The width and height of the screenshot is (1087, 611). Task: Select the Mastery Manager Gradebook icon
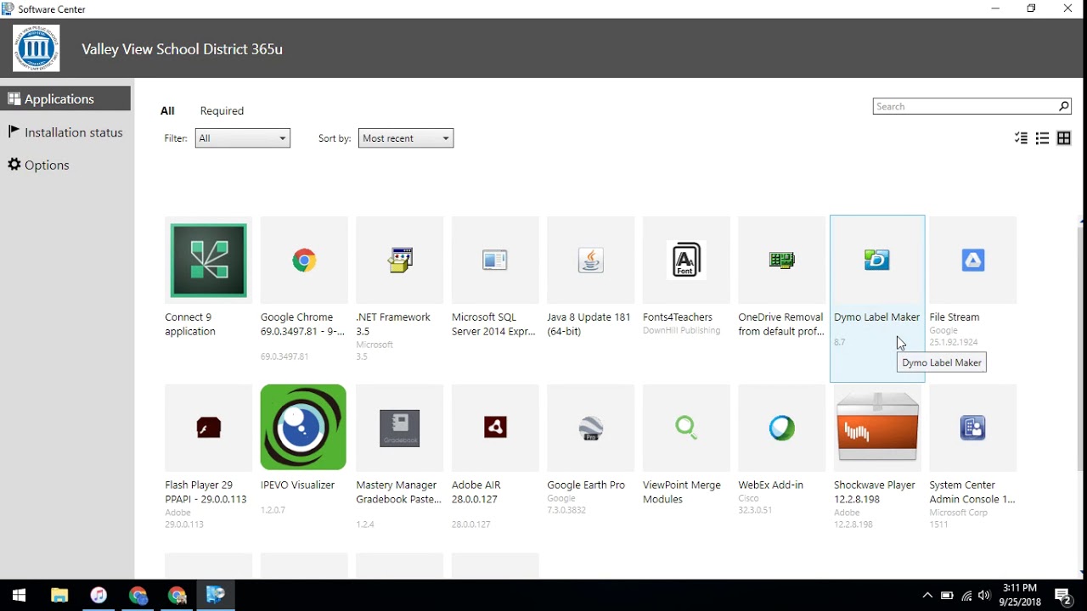click(x=400, y=428)
